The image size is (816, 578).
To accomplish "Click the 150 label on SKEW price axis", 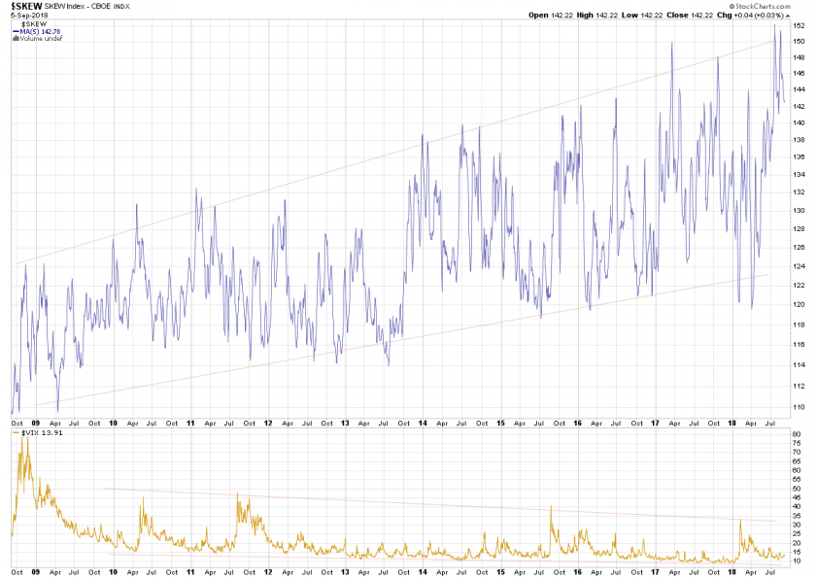I will pyautogui.click(x=799, y=41).
